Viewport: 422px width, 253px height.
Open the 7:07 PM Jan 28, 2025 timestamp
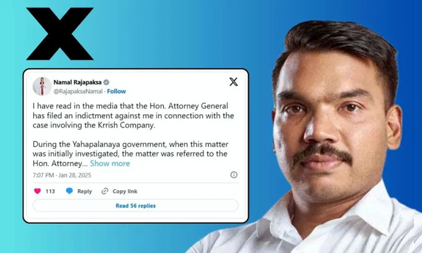[62, 175]
